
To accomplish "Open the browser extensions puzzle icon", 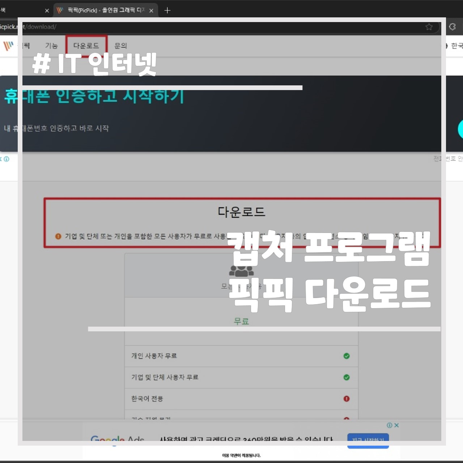I will 452,27.
